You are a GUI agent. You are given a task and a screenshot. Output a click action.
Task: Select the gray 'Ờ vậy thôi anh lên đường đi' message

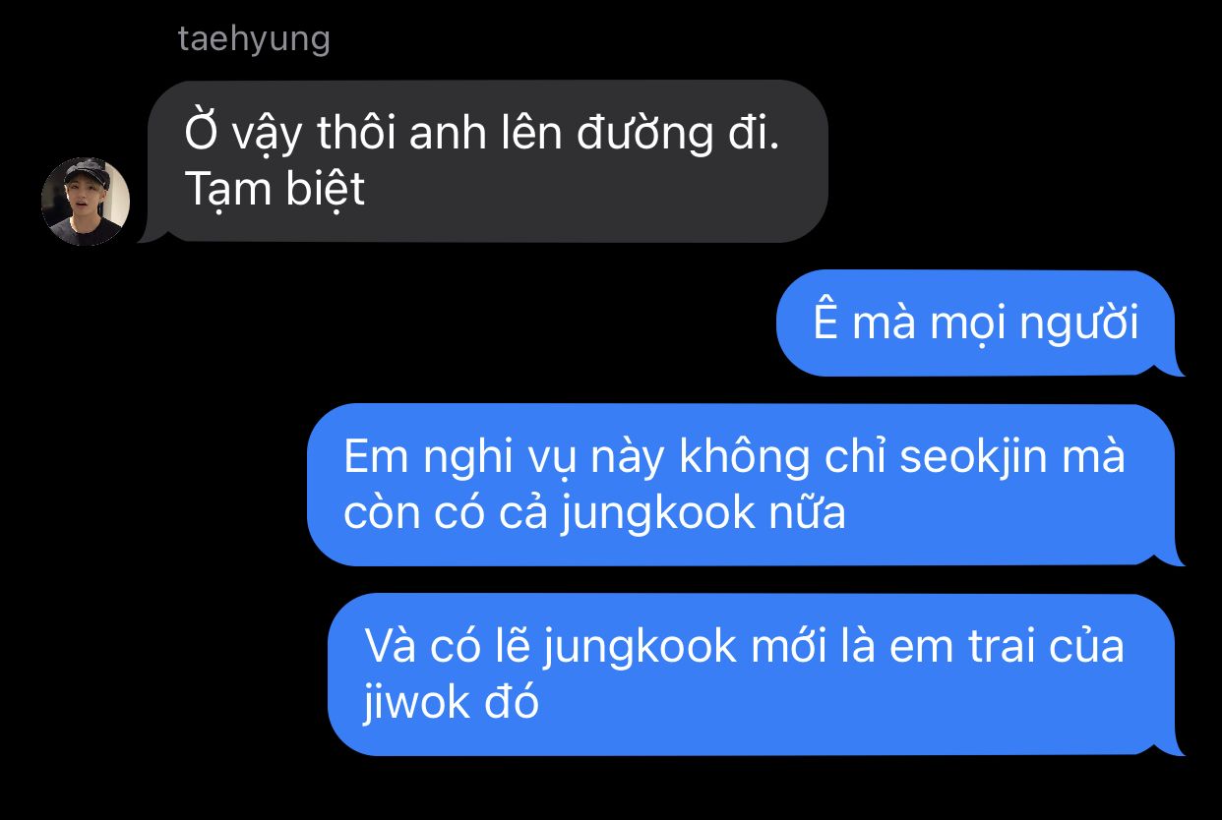tap(487, 161)
